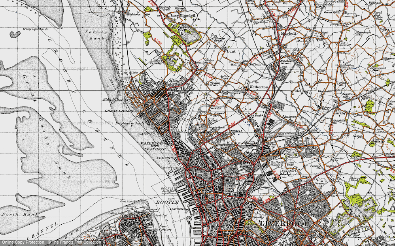Click the Aintree place label

point(289,117)
